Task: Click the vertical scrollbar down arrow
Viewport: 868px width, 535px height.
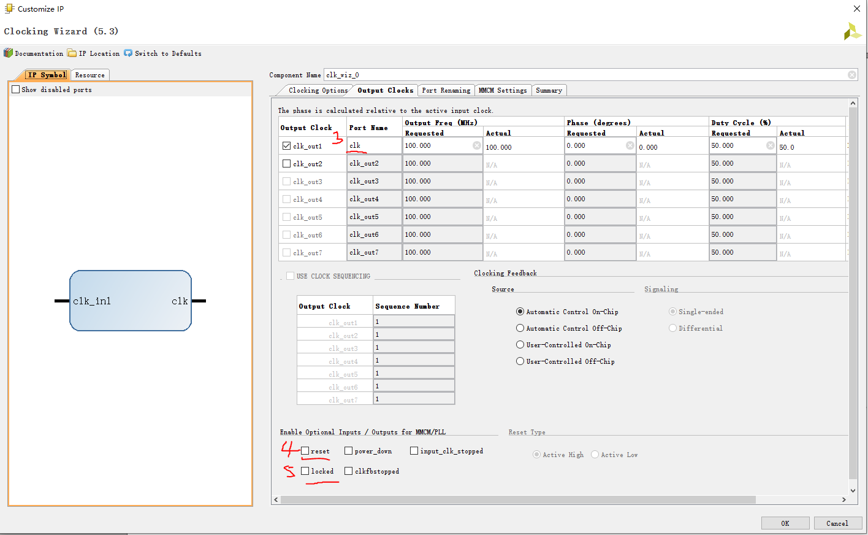Action: point(853,490)
